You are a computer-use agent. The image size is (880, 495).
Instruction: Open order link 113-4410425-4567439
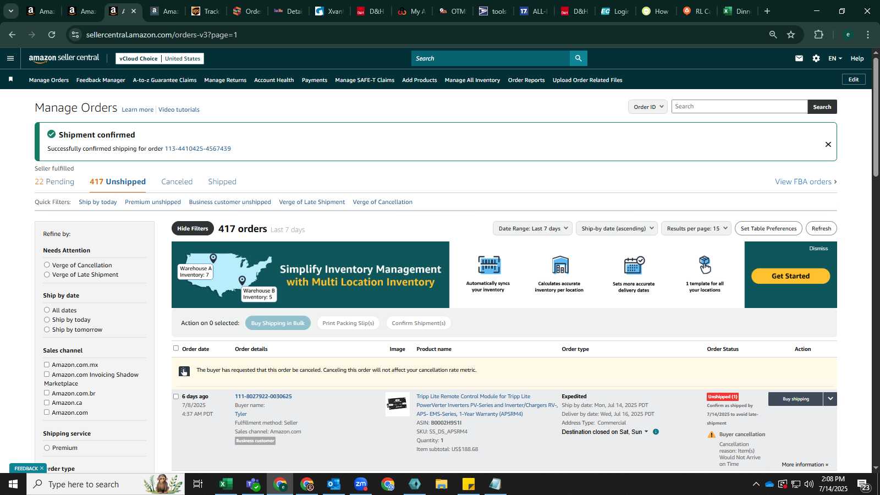[x=198, y=148]
